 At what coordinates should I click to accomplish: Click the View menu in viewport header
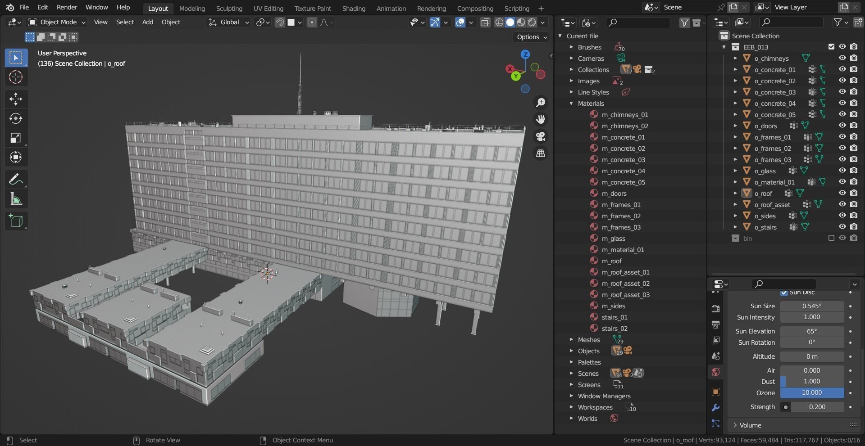[x=100, y=22]
